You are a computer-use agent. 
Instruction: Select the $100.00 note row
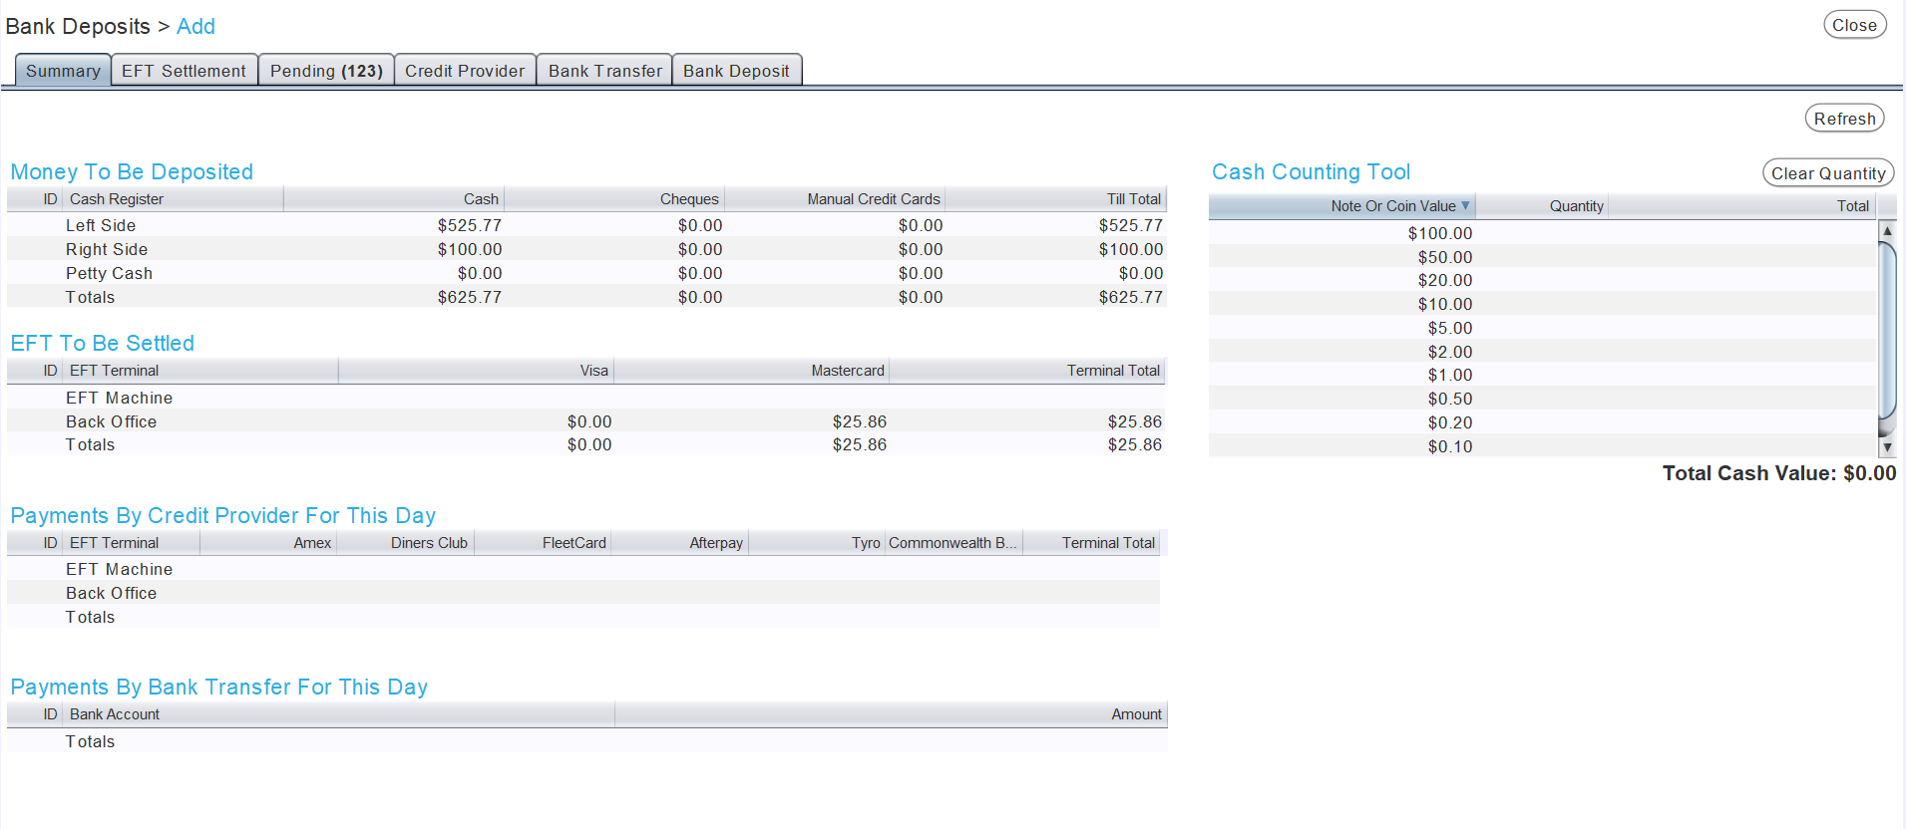point(1542,233)
